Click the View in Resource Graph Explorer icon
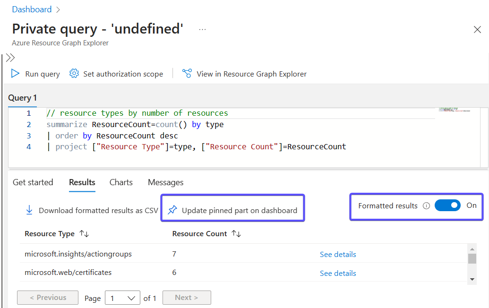 click(x=187, y=74)
